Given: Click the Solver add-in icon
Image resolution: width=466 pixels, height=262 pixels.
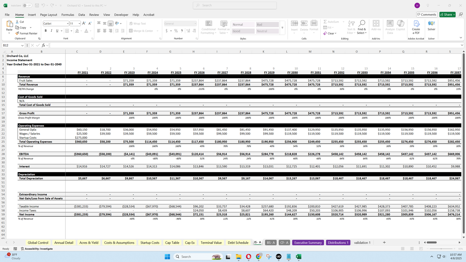Looking at the screenshot, I should click(431, 24).
